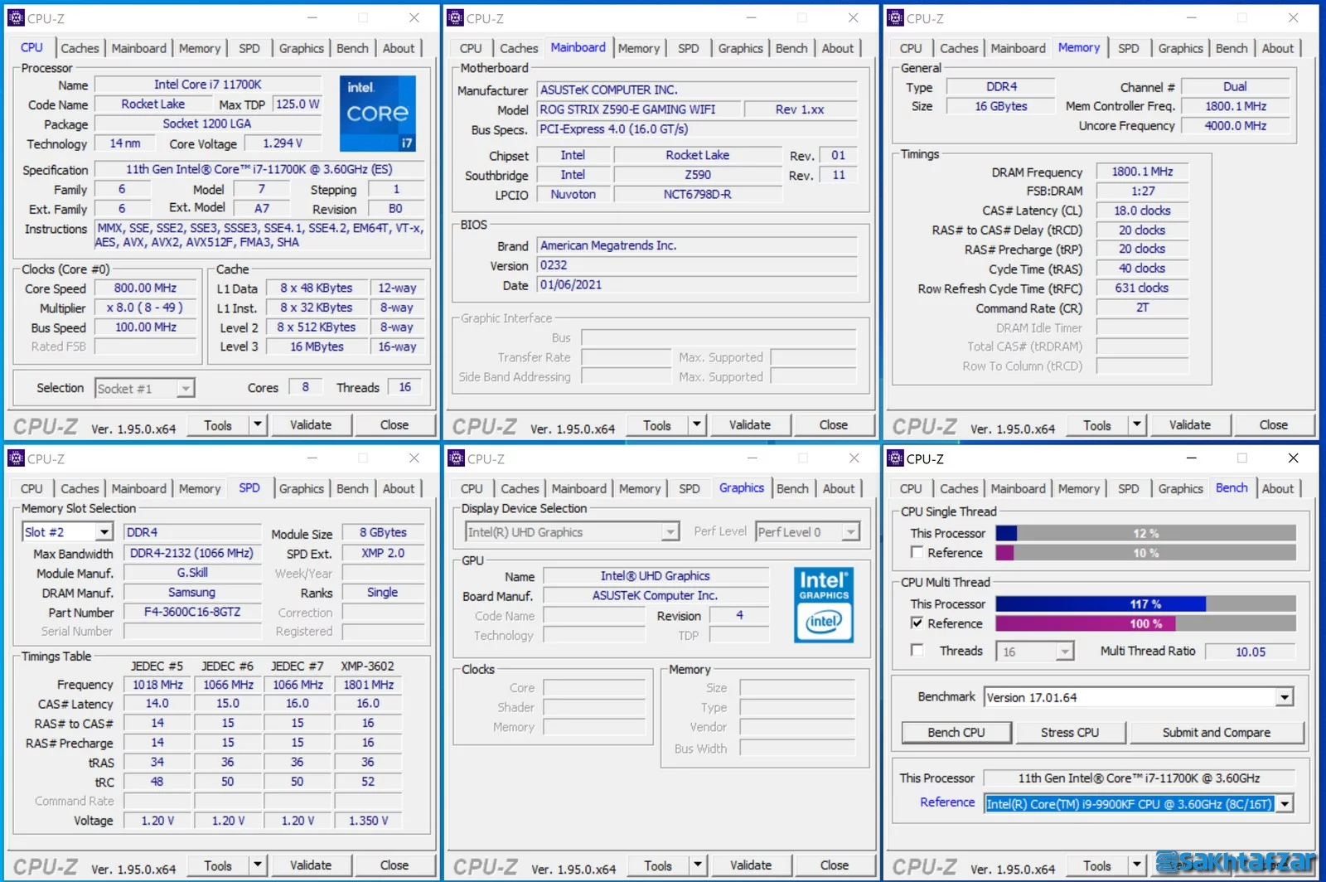This screenshot has height=882, width=1326.
Task: Open the Slot #2 memory slot dropdown
Action: [104, 532]
